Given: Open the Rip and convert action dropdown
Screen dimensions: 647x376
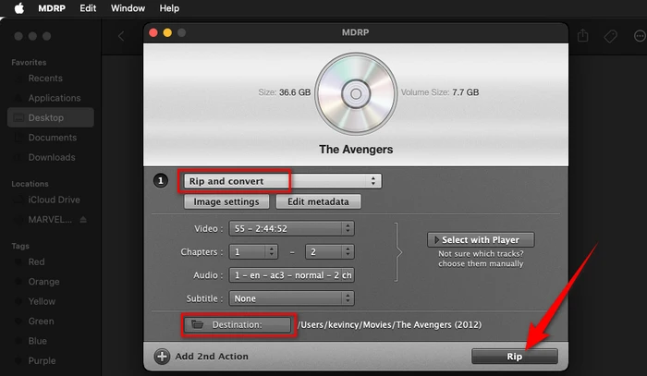Looking at the screenshot, I should point(283,181).
